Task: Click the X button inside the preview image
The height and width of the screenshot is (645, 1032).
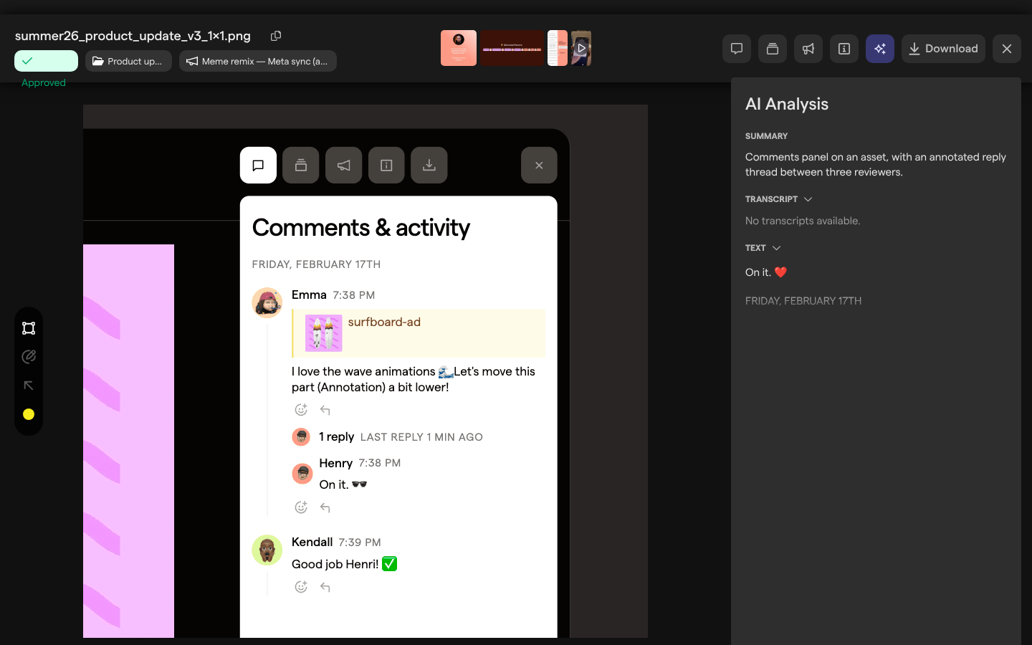Action: tap(539, 166)
